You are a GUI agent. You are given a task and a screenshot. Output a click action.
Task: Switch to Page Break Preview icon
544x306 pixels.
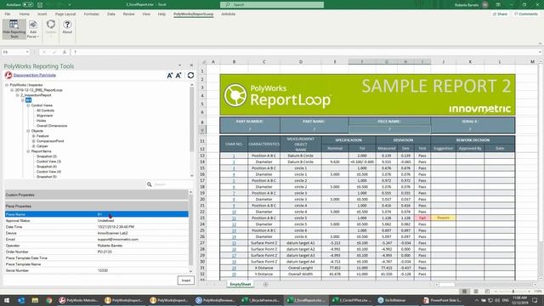487,292
